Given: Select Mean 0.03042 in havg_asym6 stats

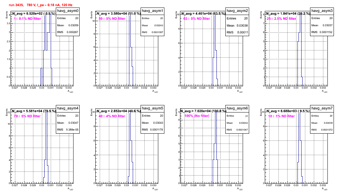Looking at the screenshot, I should coord(237,123).
